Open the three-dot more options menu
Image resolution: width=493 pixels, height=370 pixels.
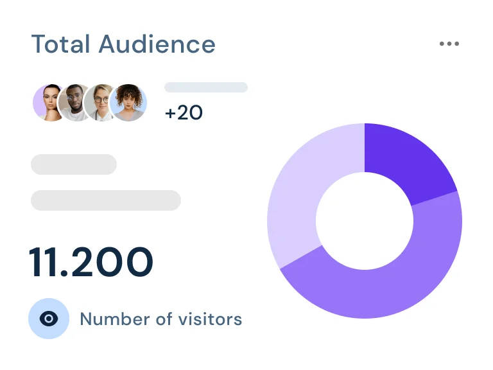449,44
